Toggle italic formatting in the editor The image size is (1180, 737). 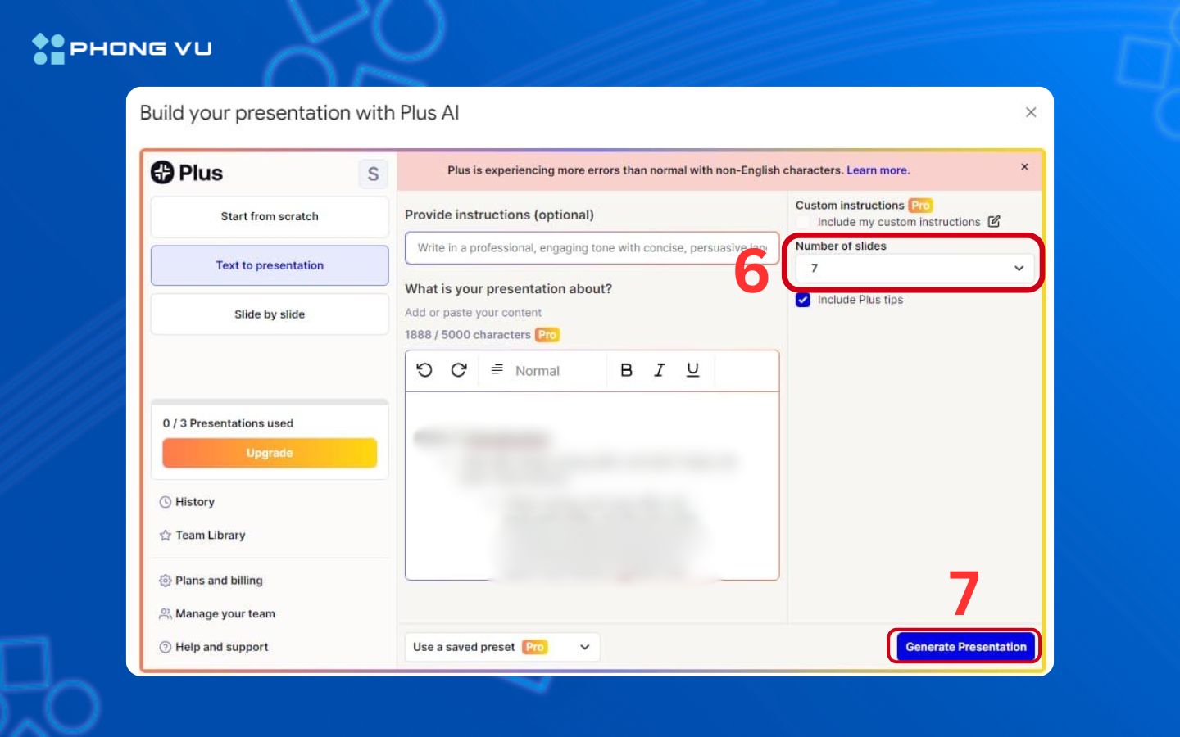coord(659,370)
